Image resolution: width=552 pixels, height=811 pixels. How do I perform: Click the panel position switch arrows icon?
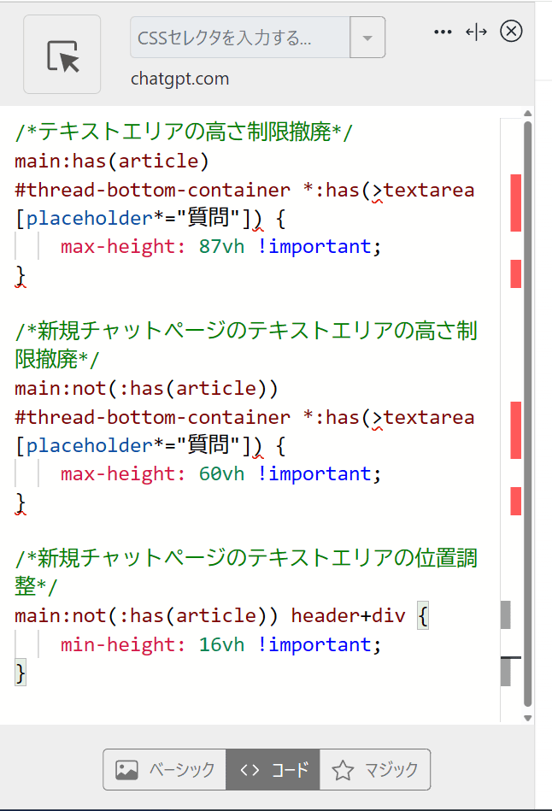click(x=476, y=32)
